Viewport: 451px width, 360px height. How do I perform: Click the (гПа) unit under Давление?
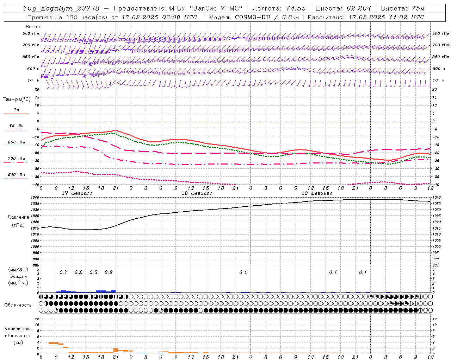(18, 225)
